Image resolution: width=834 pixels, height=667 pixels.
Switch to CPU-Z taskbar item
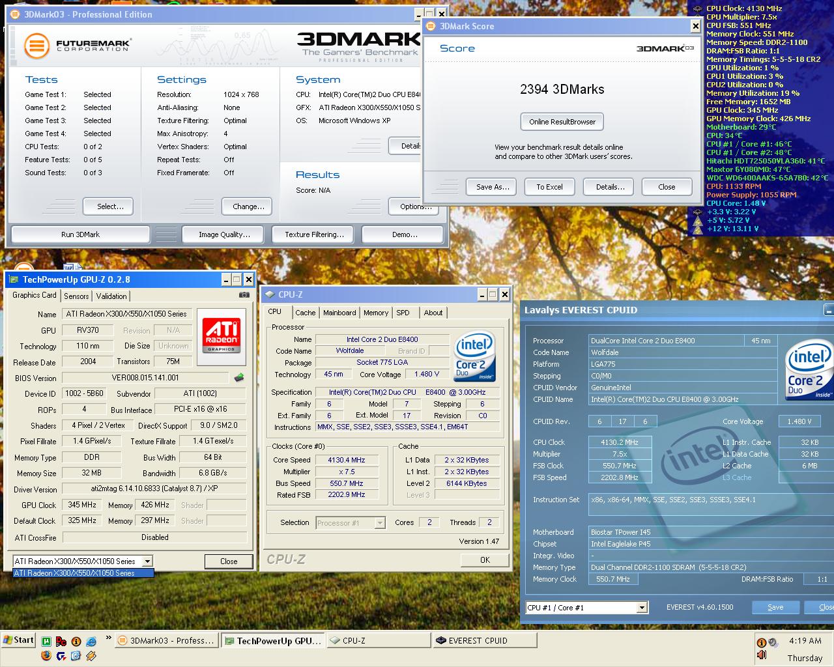pos(378,641)
